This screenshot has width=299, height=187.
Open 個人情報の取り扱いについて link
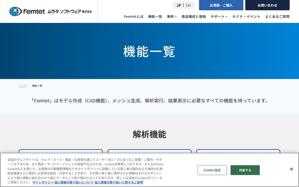click(74, 182)
